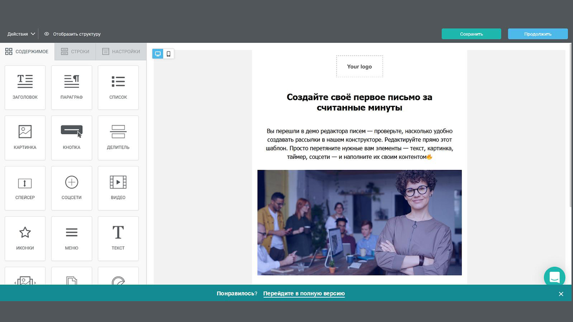
Task: Switch to desktop preview mode
Action: coord(158,54)
